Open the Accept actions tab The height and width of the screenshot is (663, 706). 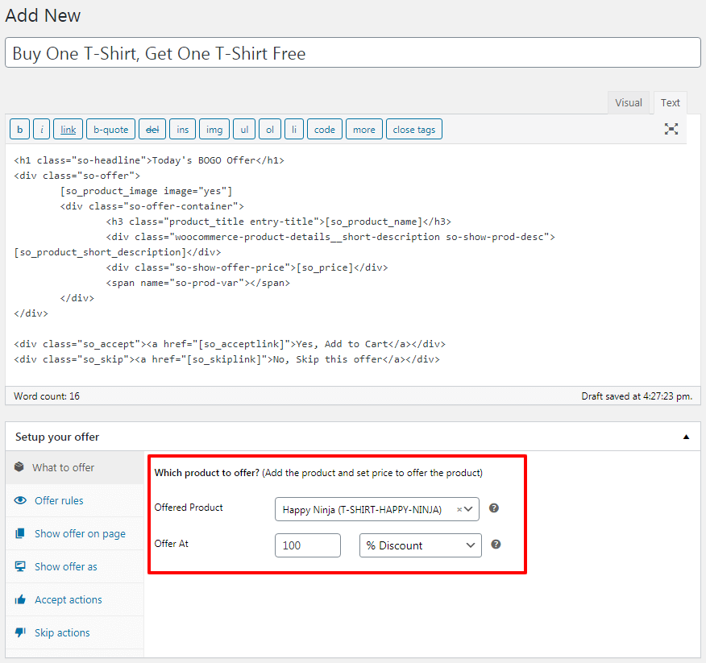tap(75, 599)
